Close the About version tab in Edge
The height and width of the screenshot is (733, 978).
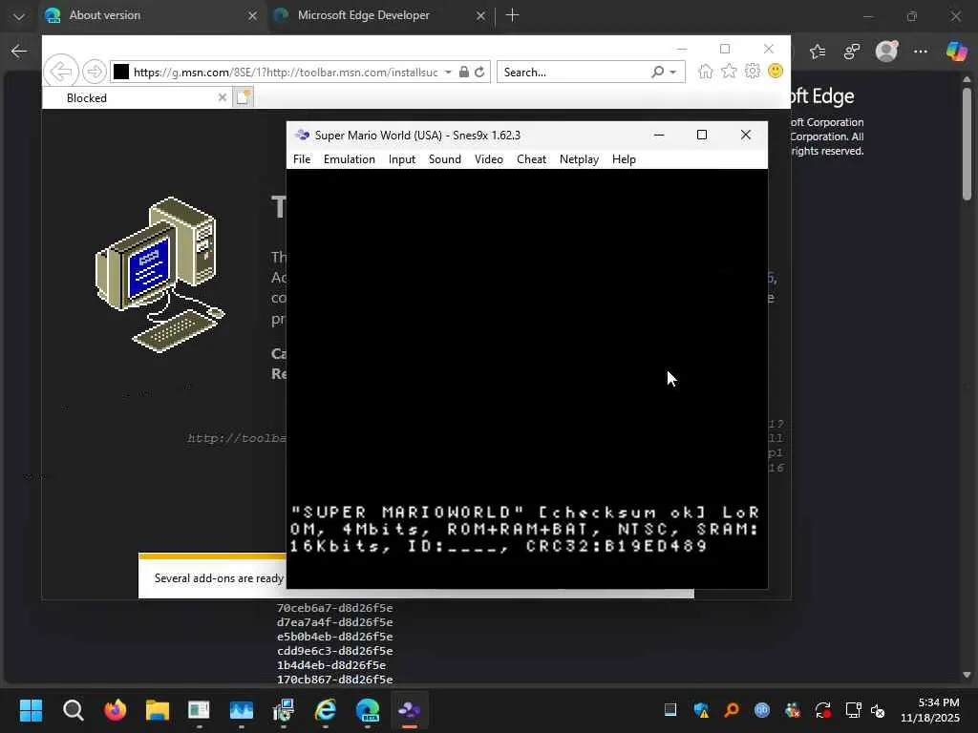tap(252, 16)
